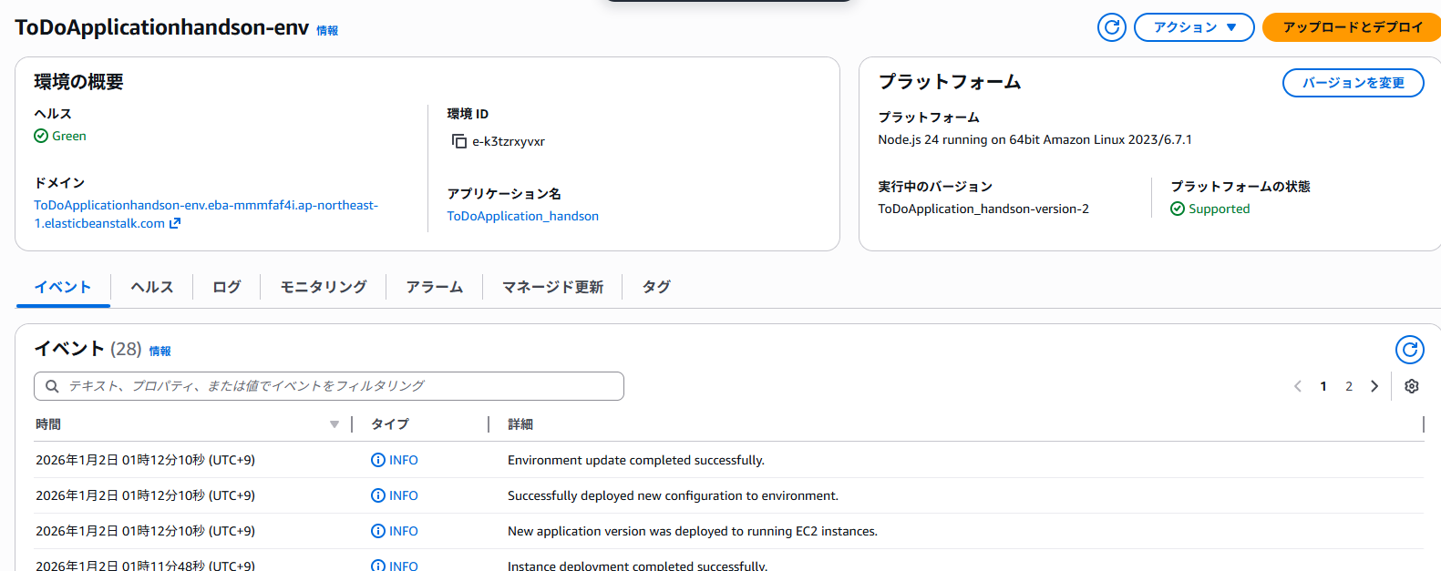Switch to the モニタリング tab

click(x=323, y=287)
